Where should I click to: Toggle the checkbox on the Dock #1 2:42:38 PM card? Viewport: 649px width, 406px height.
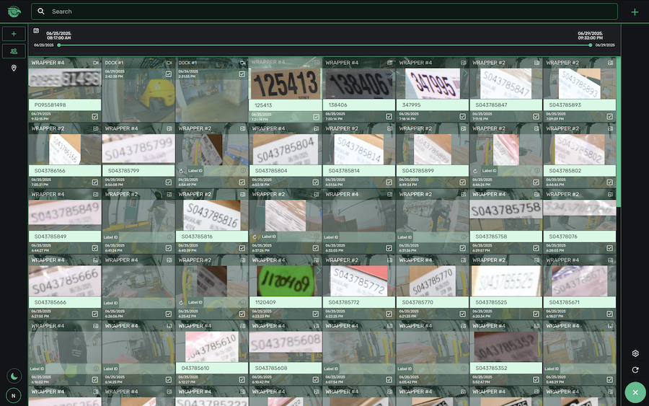pos(169,74)
